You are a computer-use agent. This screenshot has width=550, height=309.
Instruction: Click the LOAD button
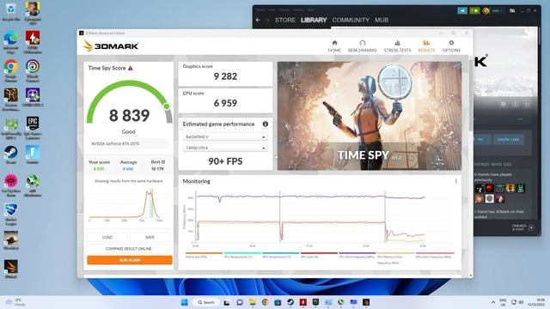pyautogui.click(x=107, y=237)
